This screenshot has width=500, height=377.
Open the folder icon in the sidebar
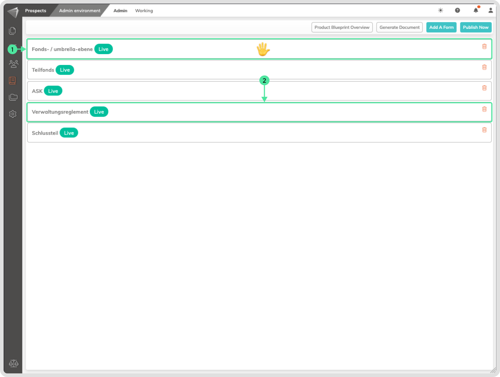(13, 97)
